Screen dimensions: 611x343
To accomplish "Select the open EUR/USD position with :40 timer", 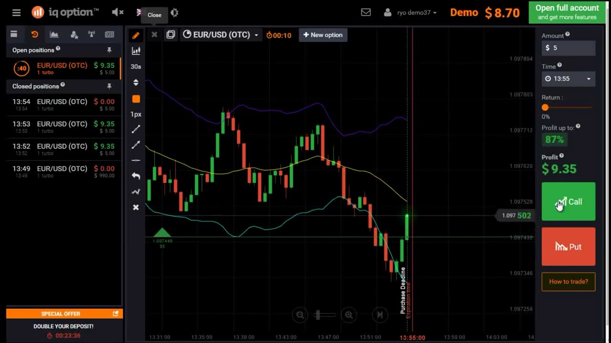I will [63, 69].
